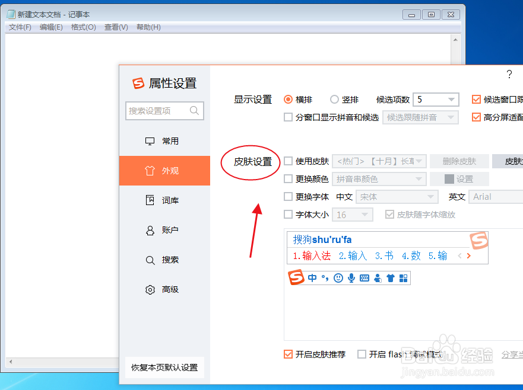Click the microphone voice input icon
The image size is (523, 390).
coord(351,278)
